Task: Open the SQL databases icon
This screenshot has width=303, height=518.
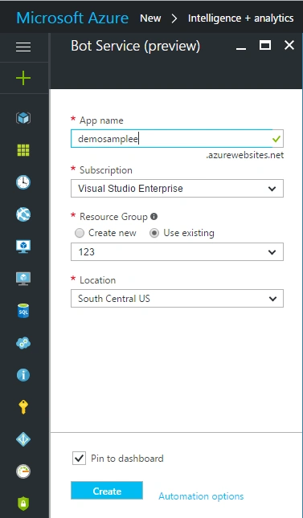Action: [23, 311]
